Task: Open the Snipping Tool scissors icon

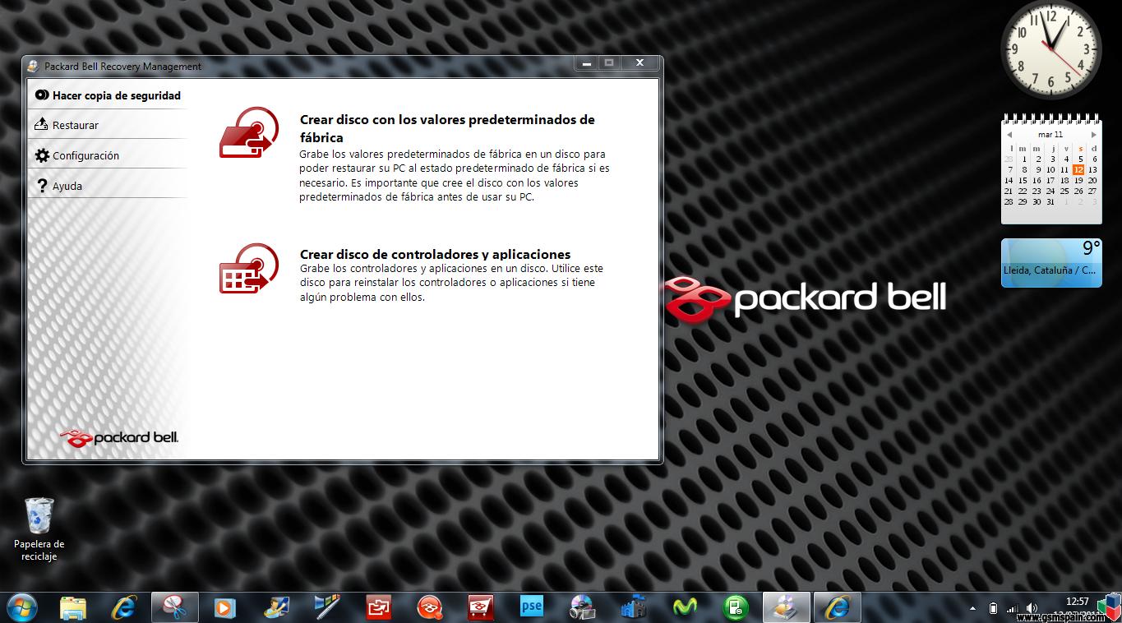Action: pos(174,607)
